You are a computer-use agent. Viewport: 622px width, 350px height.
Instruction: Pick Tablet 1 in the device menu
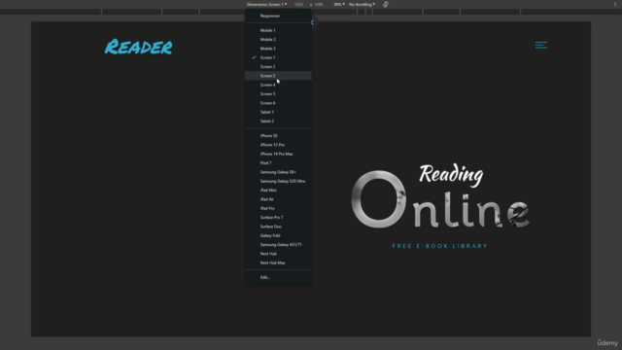278,112
